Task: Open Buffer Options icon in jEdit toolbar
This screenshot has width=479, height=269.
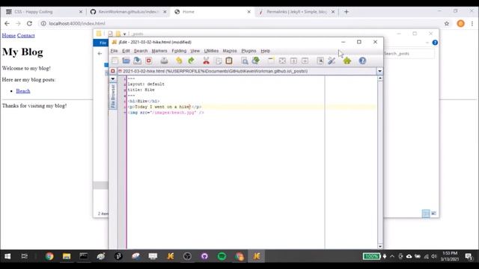Action: 320,61
